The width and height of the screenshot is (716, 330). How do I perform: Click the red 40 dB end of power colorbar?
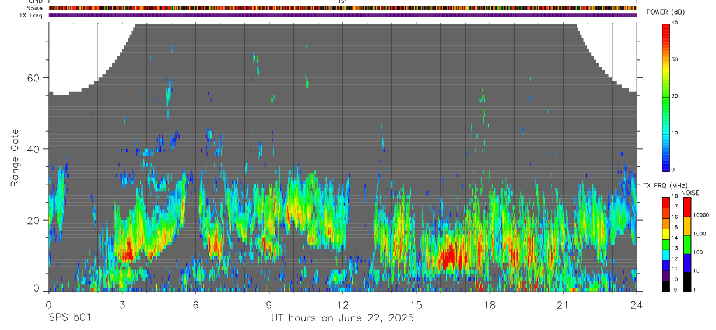pyautogui.click(x=666, y=27)
